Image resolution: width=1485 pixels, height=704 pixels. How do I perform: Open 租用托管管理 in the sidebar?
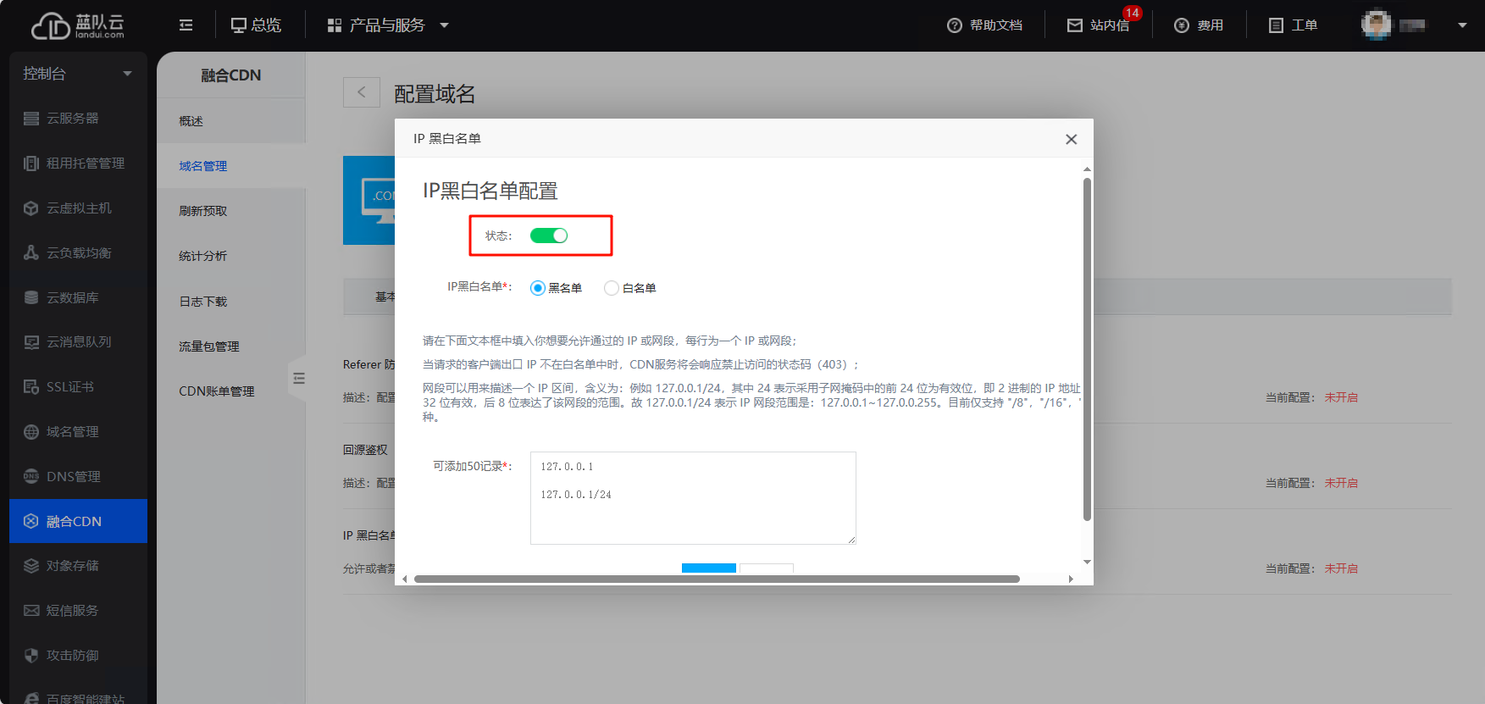point(78,164)
